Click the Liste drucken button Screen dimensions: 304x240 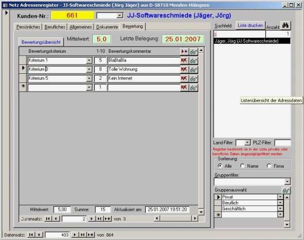pyautogui.click(x=250, y=25)
